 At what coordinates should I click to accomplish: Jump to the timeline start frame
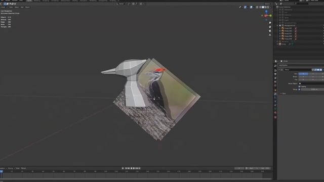coord(126,168)
